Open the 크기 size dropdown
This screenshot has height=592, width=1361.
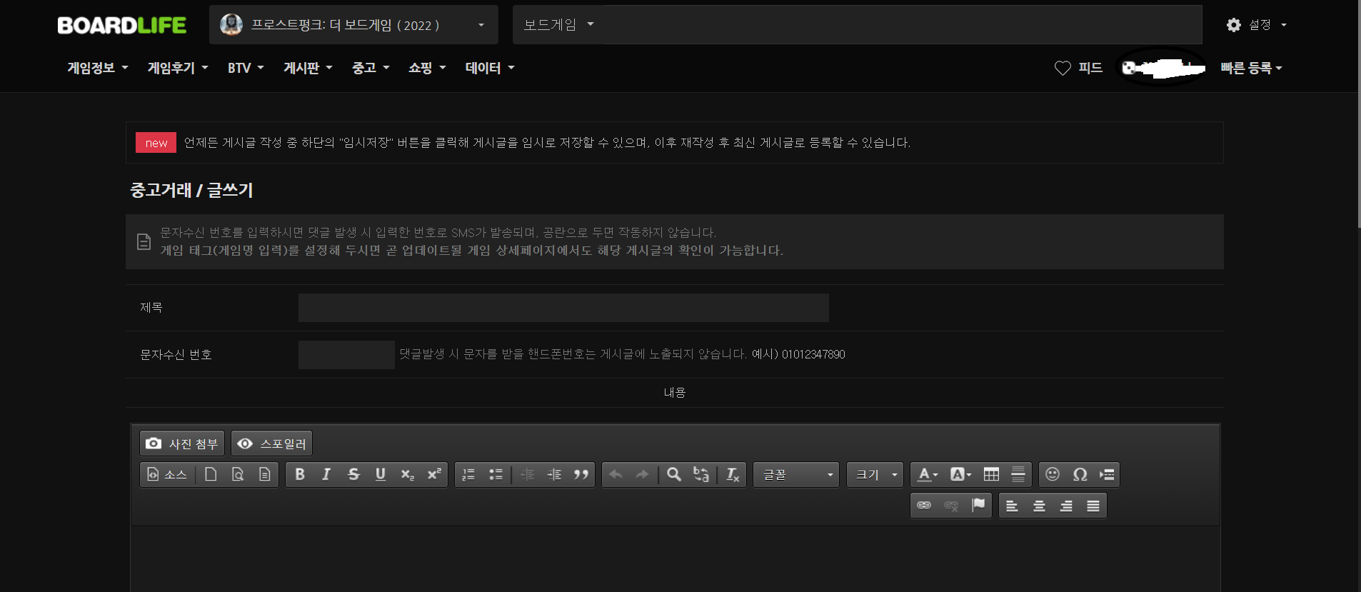coord(875,474)
